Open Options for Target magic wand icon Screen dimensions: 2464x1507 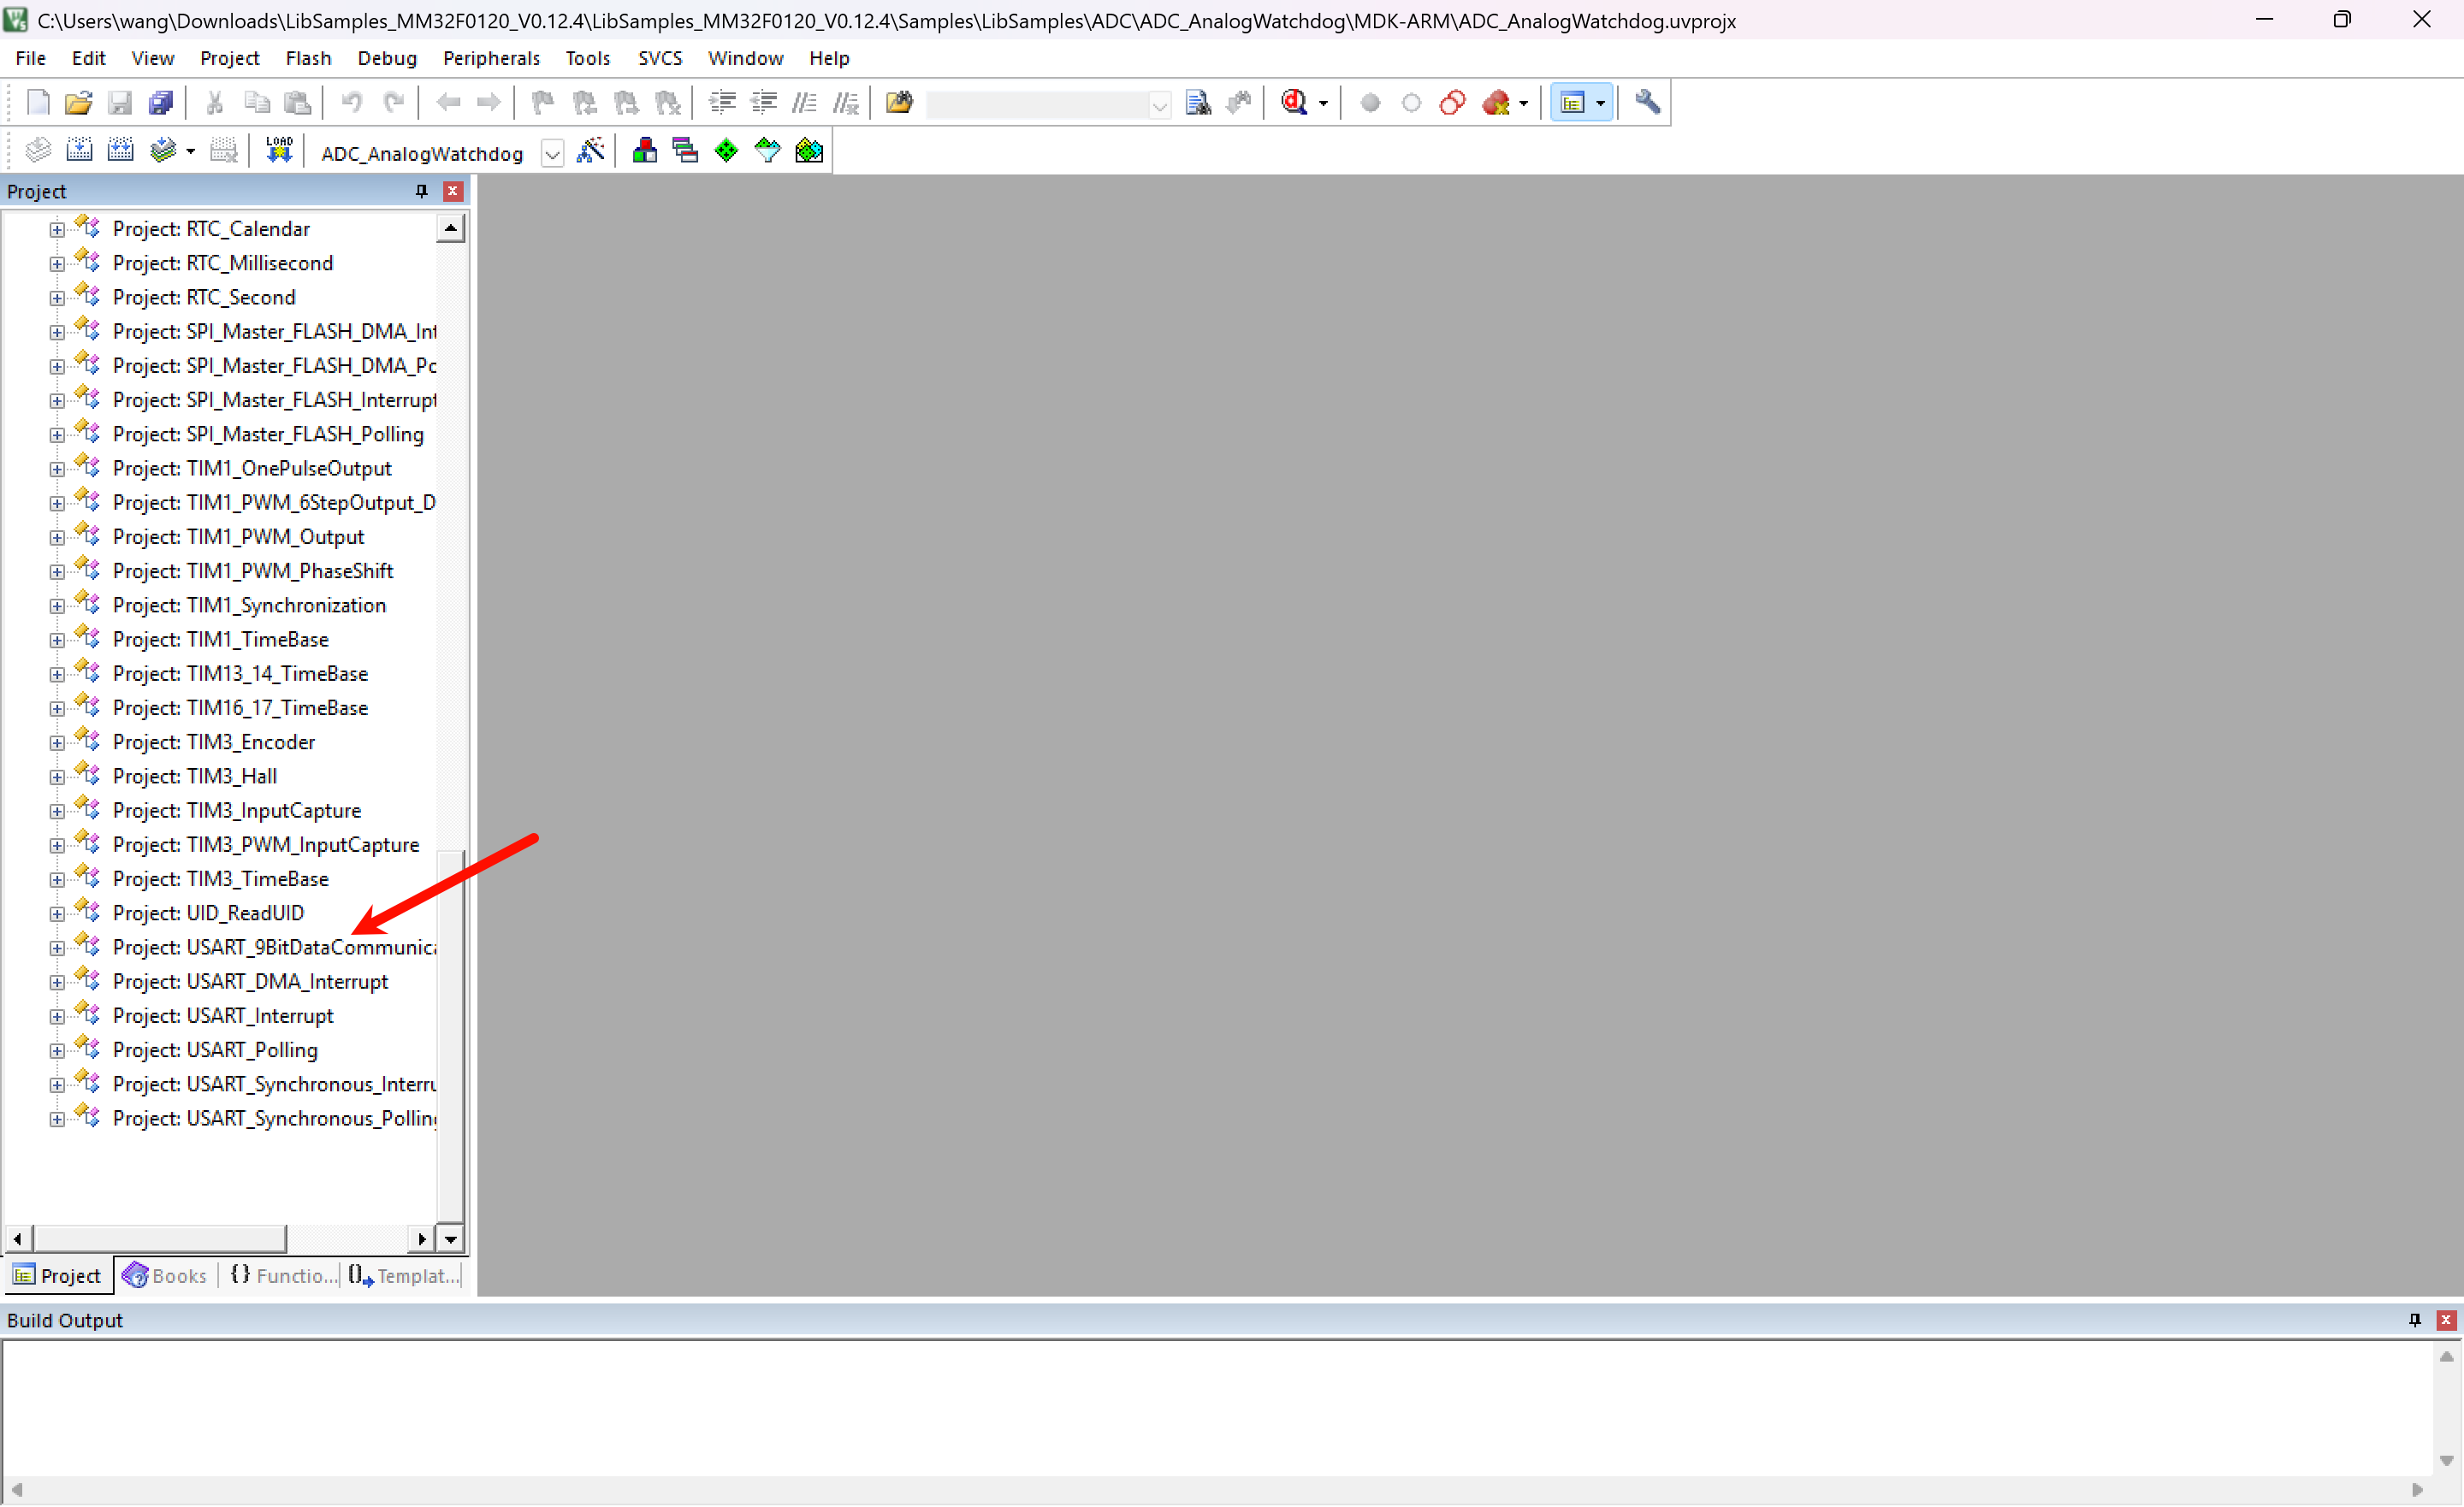point(591,151)
